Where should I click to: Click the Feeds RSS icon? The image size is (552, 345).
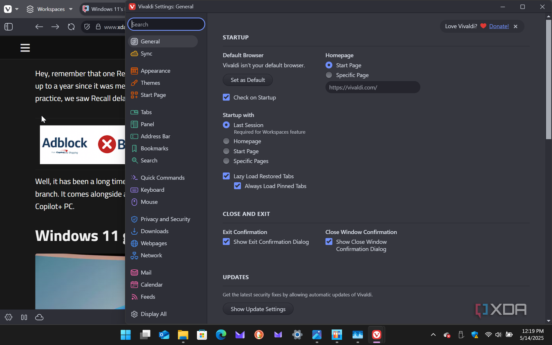coord(134,297)
